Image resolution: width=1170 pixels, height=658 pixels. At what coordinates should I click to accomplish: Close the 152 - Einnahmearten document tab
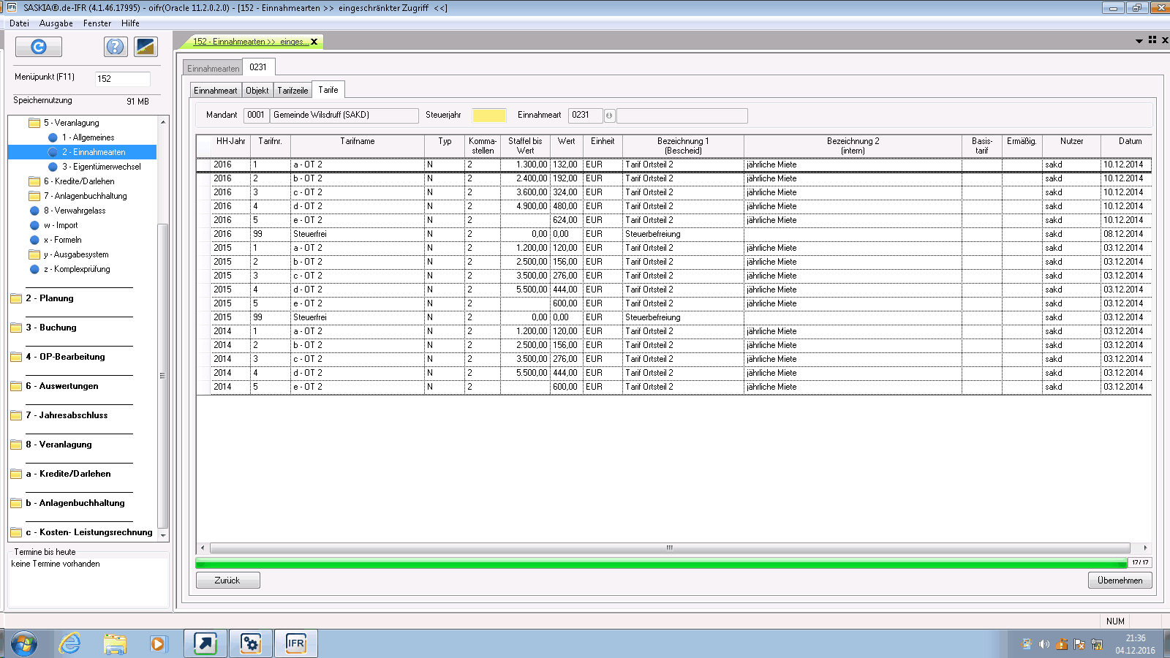314,42
